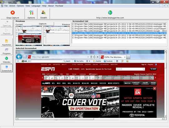
Task: Select screenshot list entry 425201240000 Google
Action: pos(119,31)
